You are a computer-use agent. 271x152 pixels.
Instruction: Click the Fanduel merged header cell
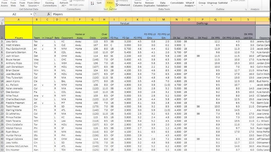coord(140,23)
